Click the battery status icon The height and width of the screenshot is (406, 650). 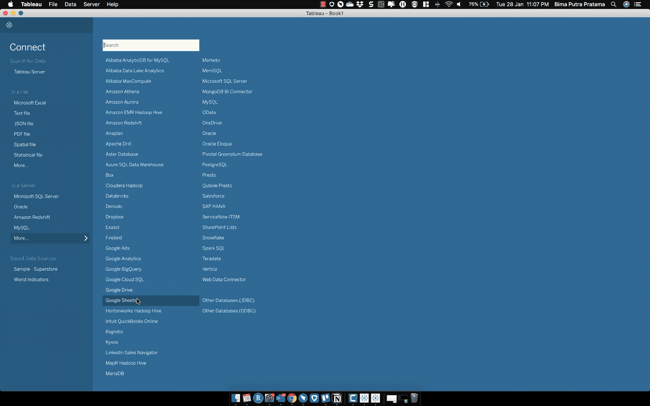click(x=485, y=5)
